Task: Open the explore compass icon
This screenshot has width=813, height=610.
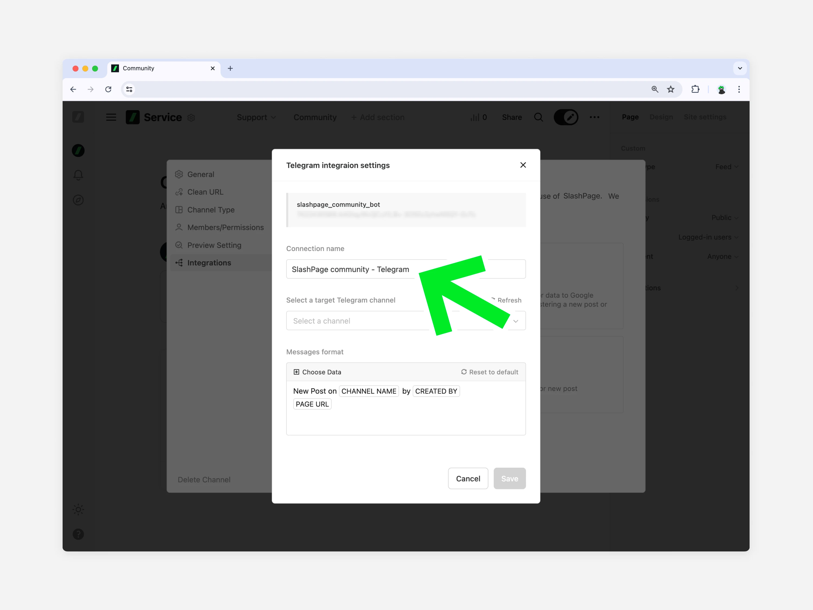Action: pos(78,200)
